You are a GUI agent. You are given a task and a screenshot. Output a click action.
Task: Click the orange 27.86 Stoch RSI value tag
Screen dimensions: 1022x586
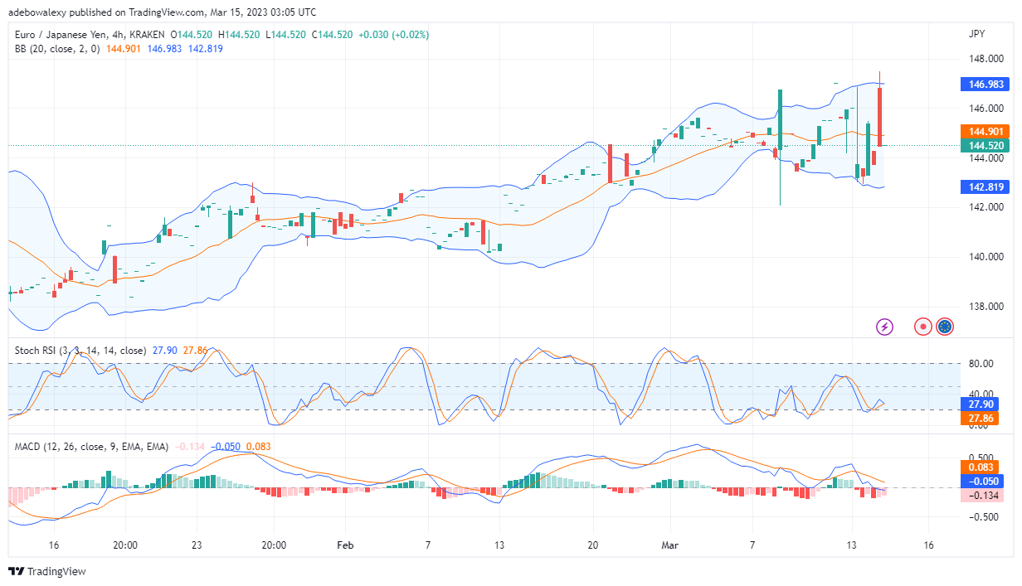point(978,419)
